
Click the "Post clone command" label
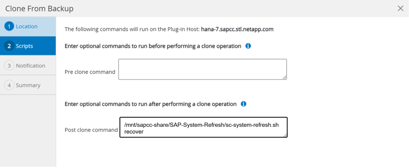pyautogui.click(x=91, y=130)
